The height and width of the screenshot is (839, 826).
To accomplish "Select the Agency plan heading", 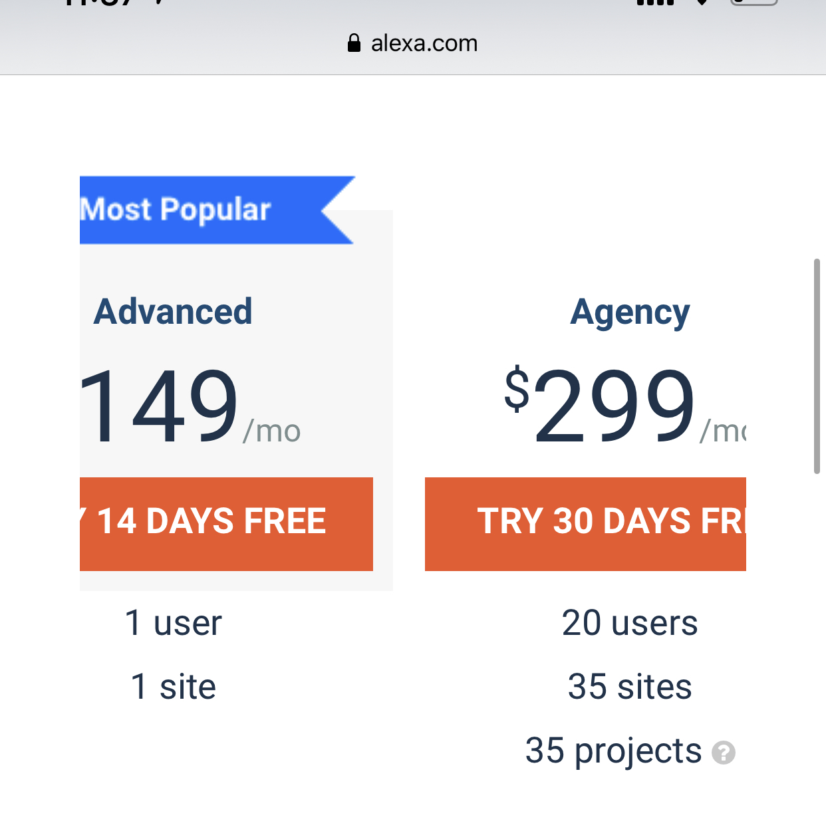I will 630,312.
